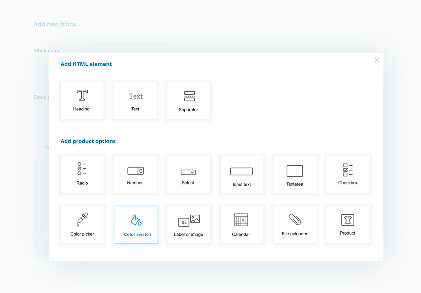Select the Heading element tile
Image resolution: width=421 pixels, height=293 pixels.
(82, 100)
